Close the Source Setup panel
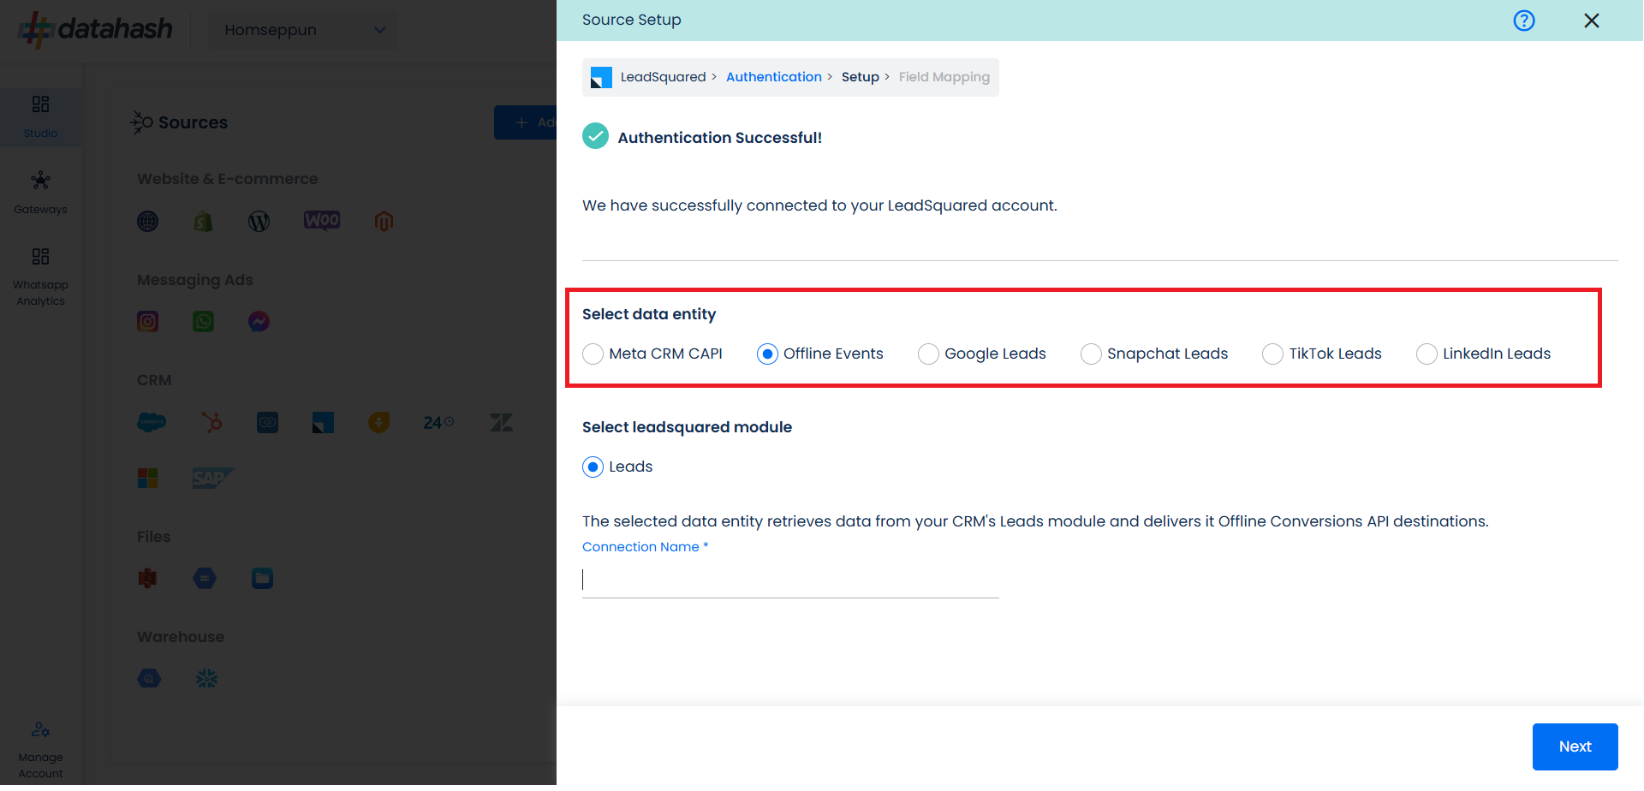The height and width of the screenshot is (791, 1644). (1592, 21)
